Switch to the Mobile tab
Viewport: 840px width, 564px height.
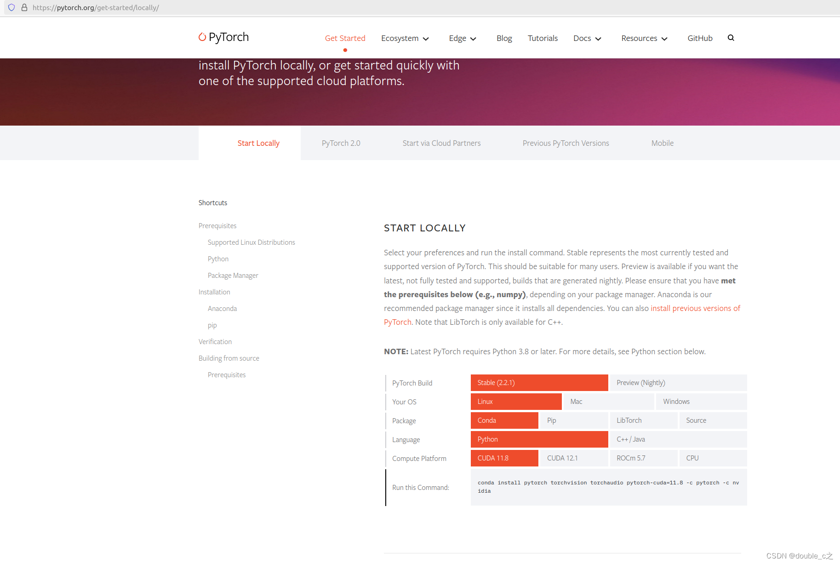point(663,143)
